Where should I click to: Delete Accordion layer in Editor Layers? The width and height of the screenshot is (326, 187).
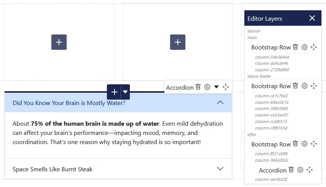[291, 170]
